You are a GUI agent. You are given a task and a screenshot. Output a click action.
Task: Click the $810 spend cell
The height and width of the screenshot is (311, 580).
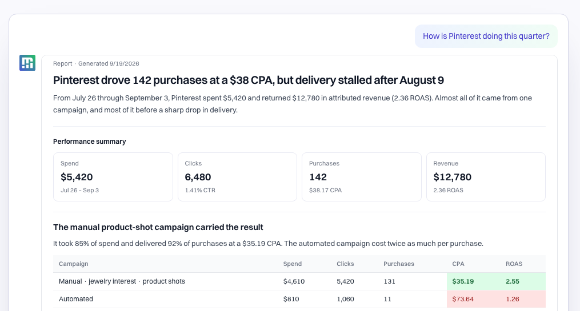pyautogui.click(x=291, y=299)
